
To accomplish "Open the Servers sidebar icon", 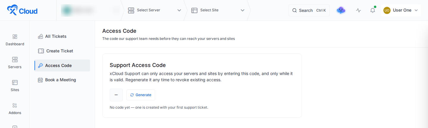I will [15, 60].
